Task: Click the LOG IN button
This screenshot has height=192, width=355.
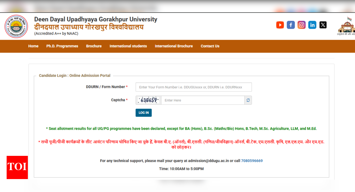Action: (144, 113)
